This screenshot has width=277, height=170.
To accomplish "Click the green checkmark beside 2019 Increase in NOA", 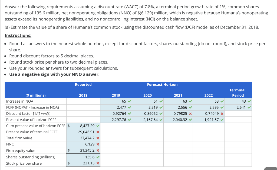I will 129,101.
